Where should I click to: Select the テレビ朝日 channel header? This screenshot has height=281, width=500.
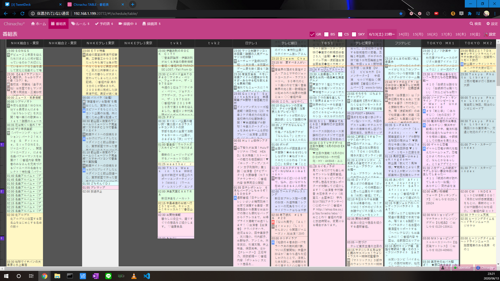(x=289, y=43)
